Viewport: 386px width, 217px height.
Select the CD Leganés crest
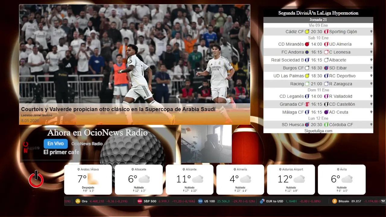(307, 96)
